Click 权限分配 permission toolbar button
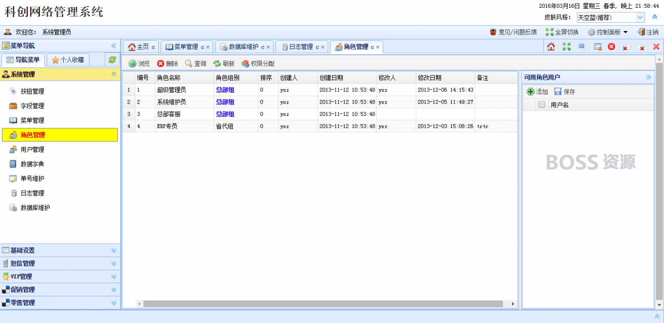 pyautogui.click(x=258, y=64)
